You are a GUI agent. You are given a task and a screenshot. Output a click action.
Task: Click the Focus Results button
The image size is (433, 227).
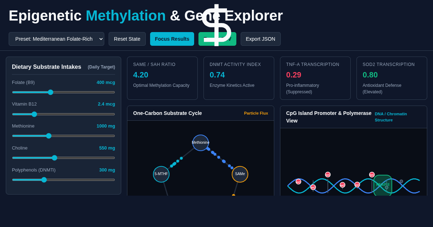[172, 39]
